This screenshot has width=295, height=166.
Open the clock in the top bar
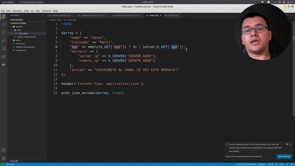(x=147, y=2)
